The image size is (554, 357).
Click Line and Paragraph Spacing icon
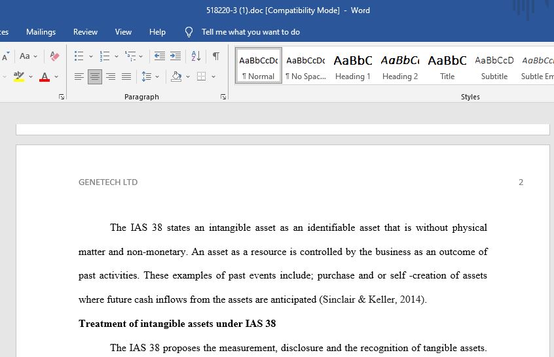[146, 76]
